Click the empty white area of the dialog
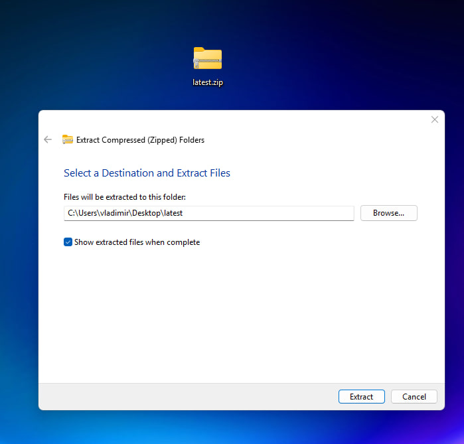The width and height of the screenshot is (464, 444). tap(239, 312)
